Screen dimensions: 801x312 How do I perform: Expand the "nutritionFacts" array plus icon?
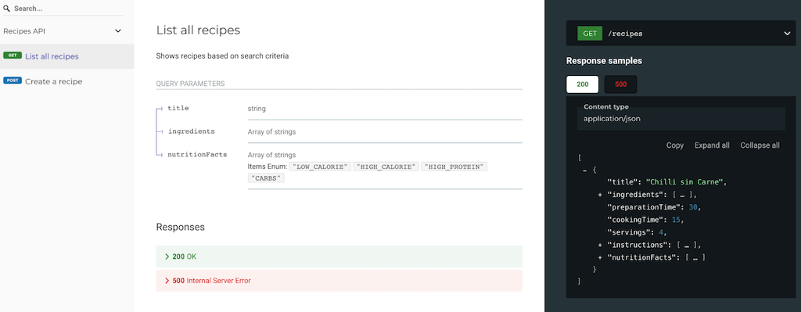pyautogui.click(x=600, y=257)
